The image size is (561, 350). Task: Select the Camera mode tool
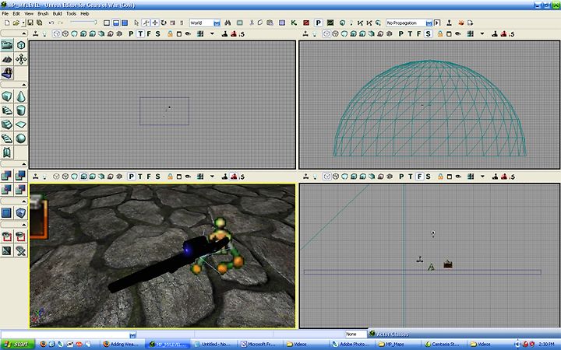(x=7, y=45)
